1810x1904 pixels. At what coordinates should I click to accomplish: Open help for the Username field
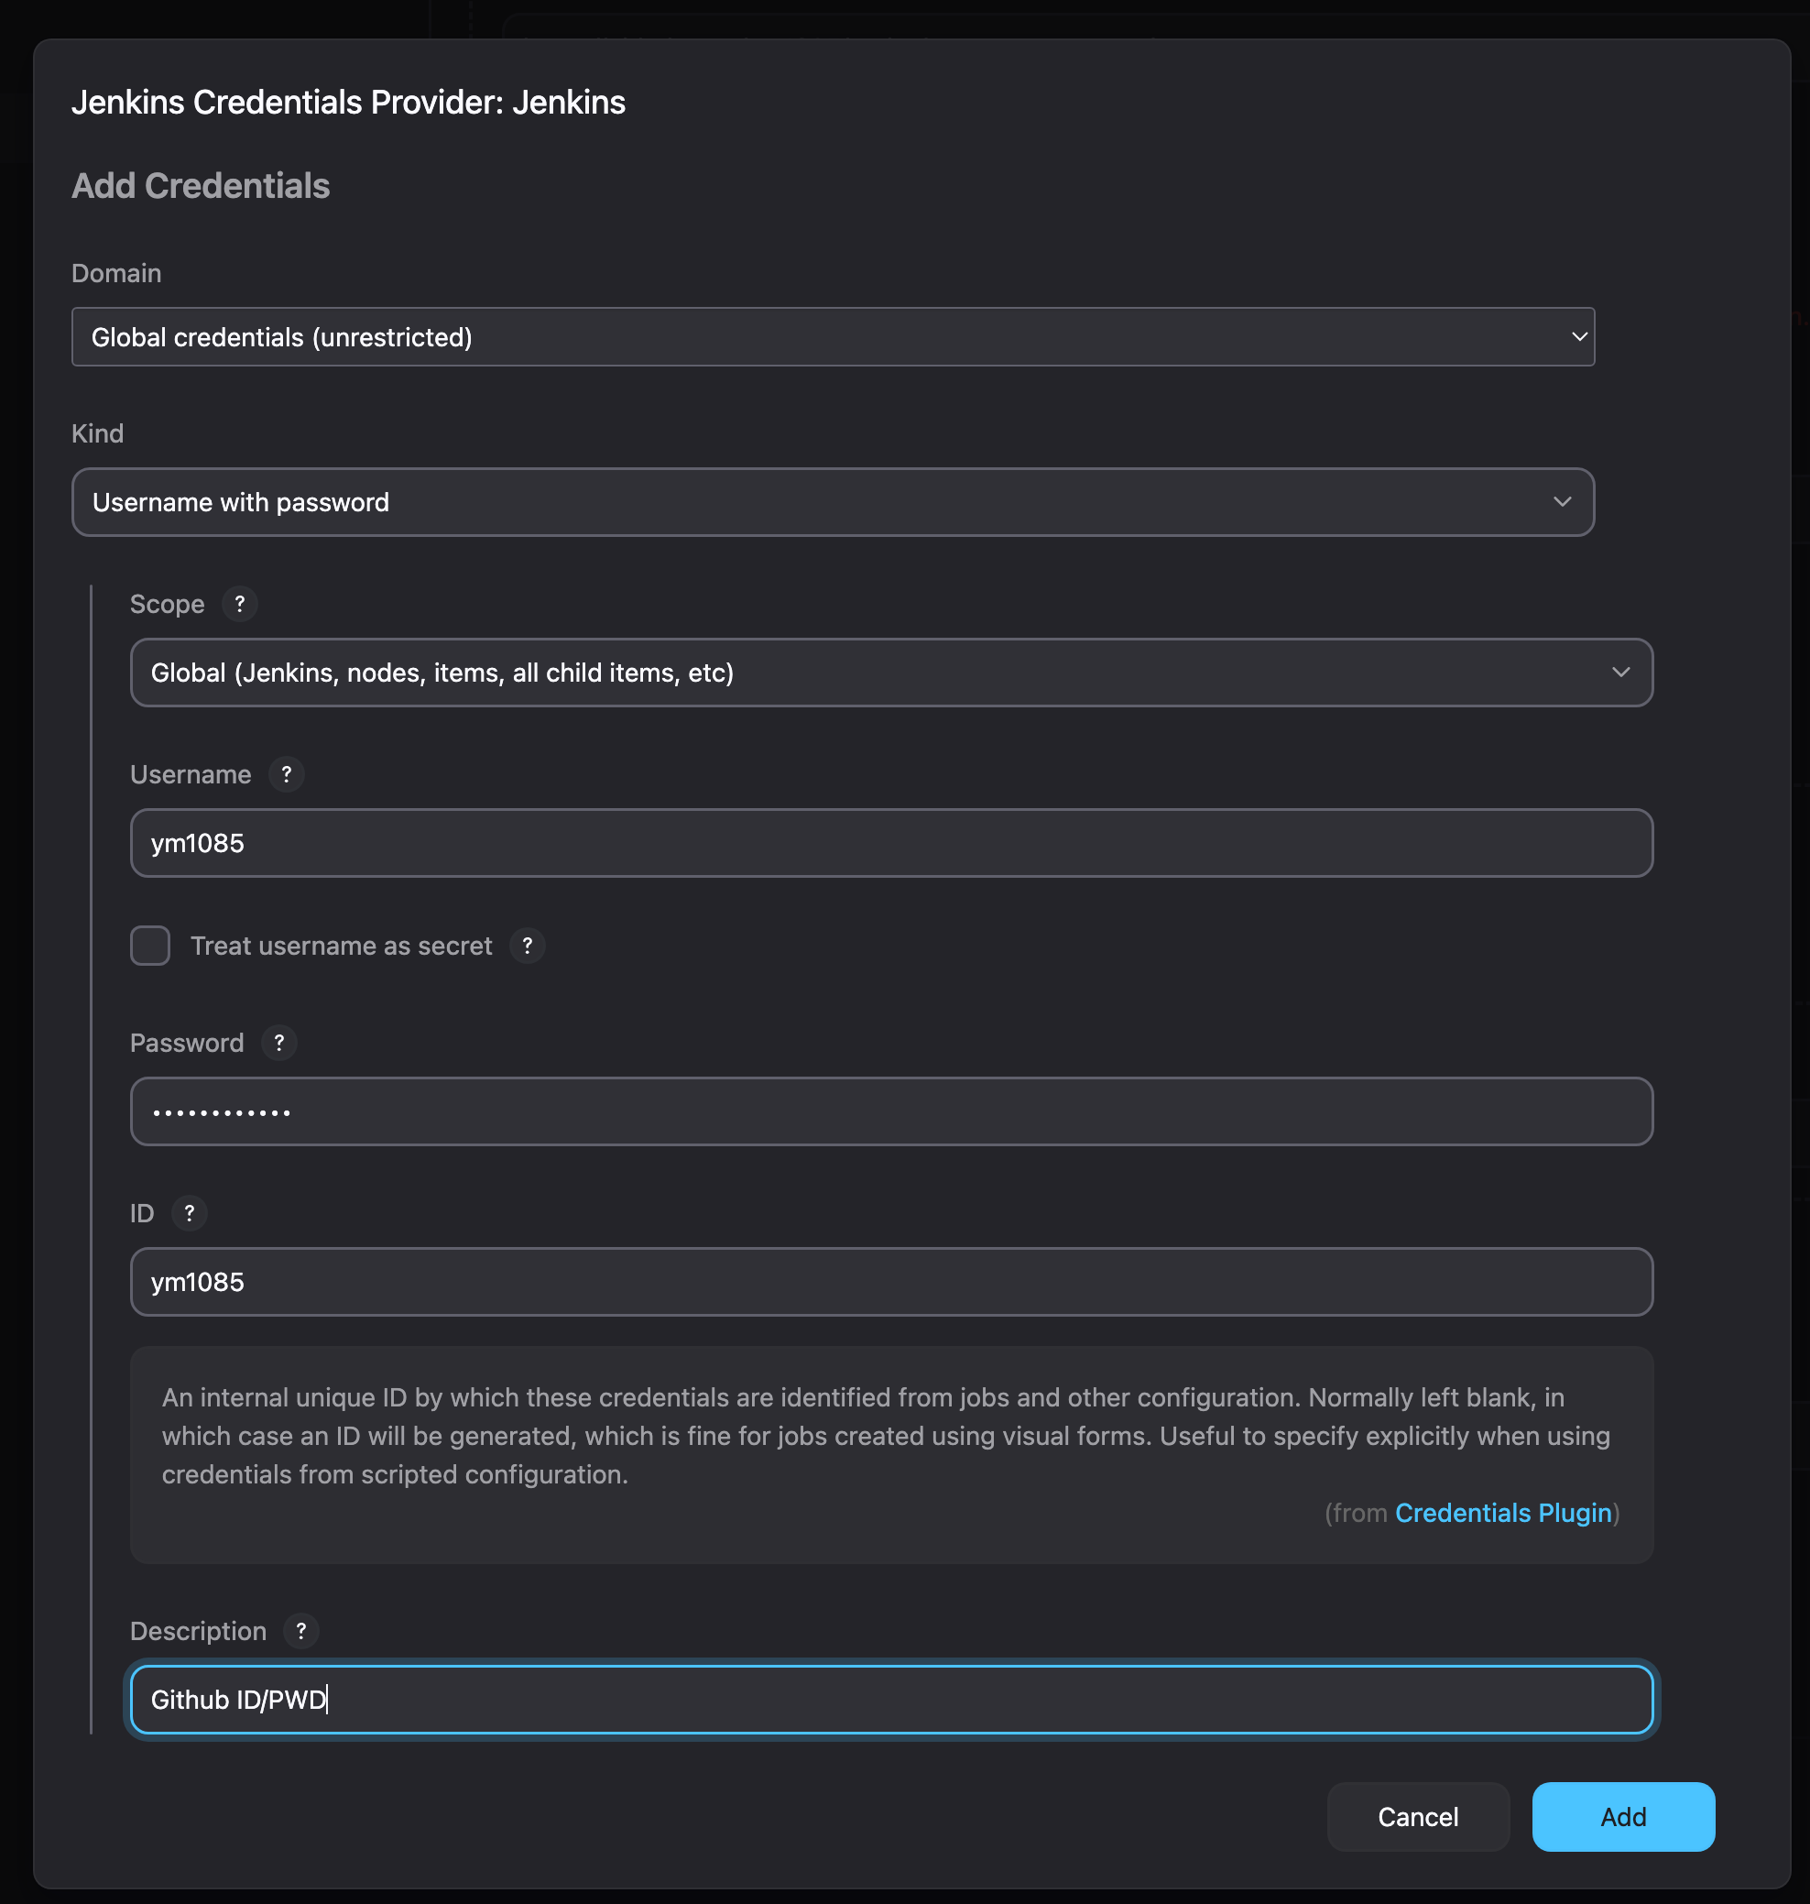click(x=286, y=774)
